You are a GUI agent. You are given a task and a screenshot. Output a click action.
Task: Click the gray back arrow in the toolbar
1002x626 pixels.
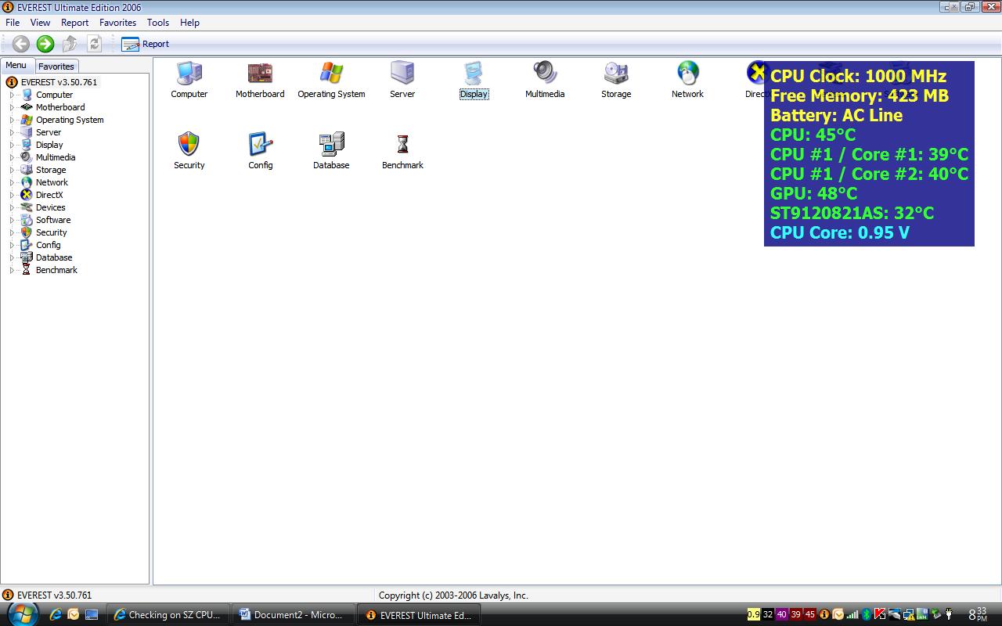(x=21, y=44)
